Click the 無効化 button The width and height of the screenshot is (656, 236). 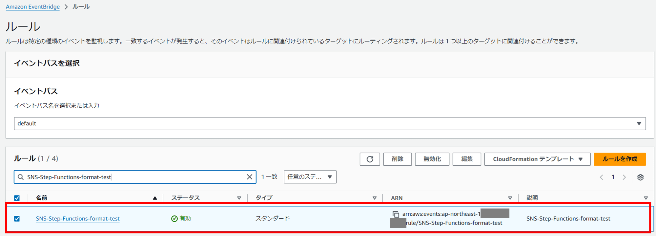(x=432, y=159)
